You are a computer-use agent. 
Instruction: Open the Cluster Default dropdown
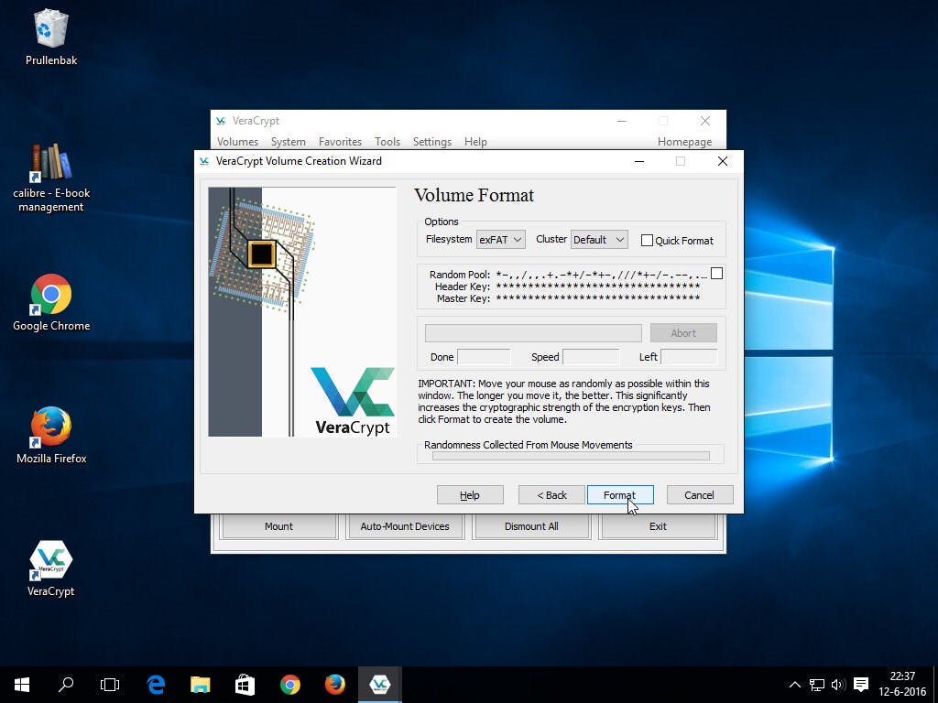(x=599, y=240)
